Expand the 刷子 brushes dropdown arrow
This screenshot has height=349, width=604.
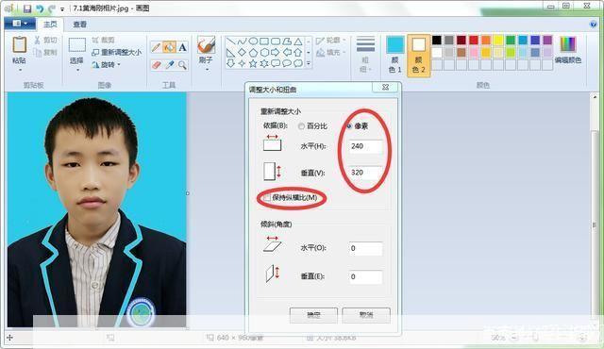click(207, 70)
